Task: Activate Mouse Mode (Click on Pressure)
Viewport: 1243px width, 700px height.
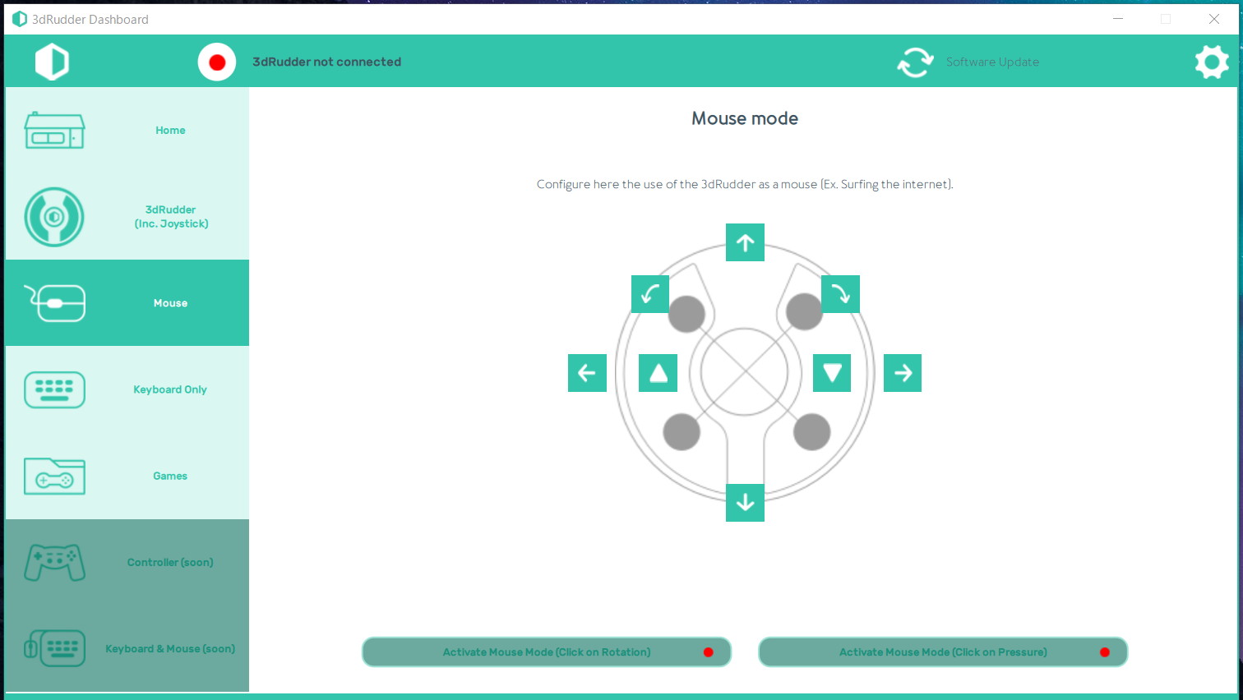Action: pyautogui.click(x=943, y=652)
